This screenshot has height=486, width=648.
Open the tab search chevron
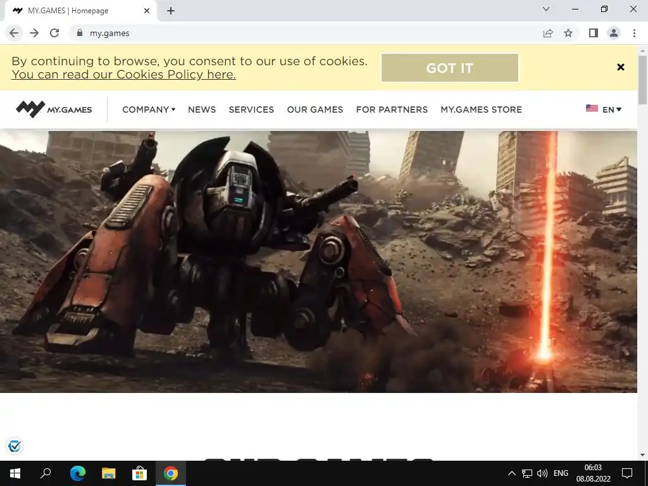(x=546, y=9)
